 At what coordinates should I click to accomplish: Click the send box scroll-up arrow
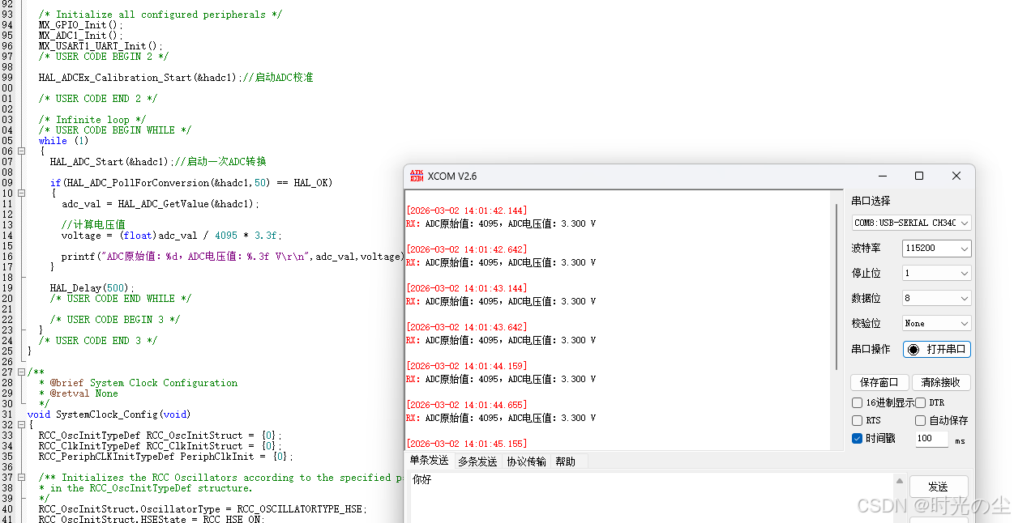point(899,480)
